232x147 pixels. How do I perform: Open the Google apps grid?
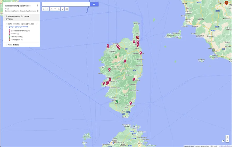point(221,3)
